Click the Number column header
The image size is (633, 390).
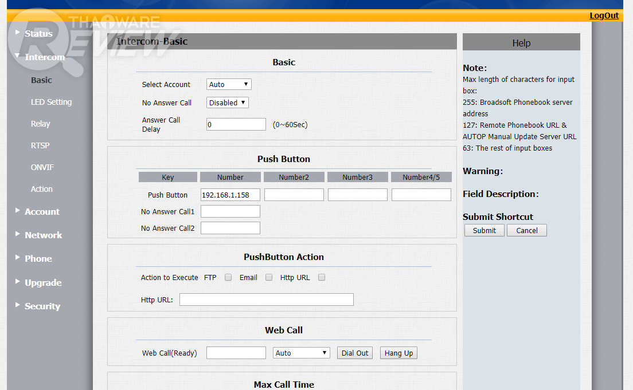pyautogui.click(x=230, y=177)
